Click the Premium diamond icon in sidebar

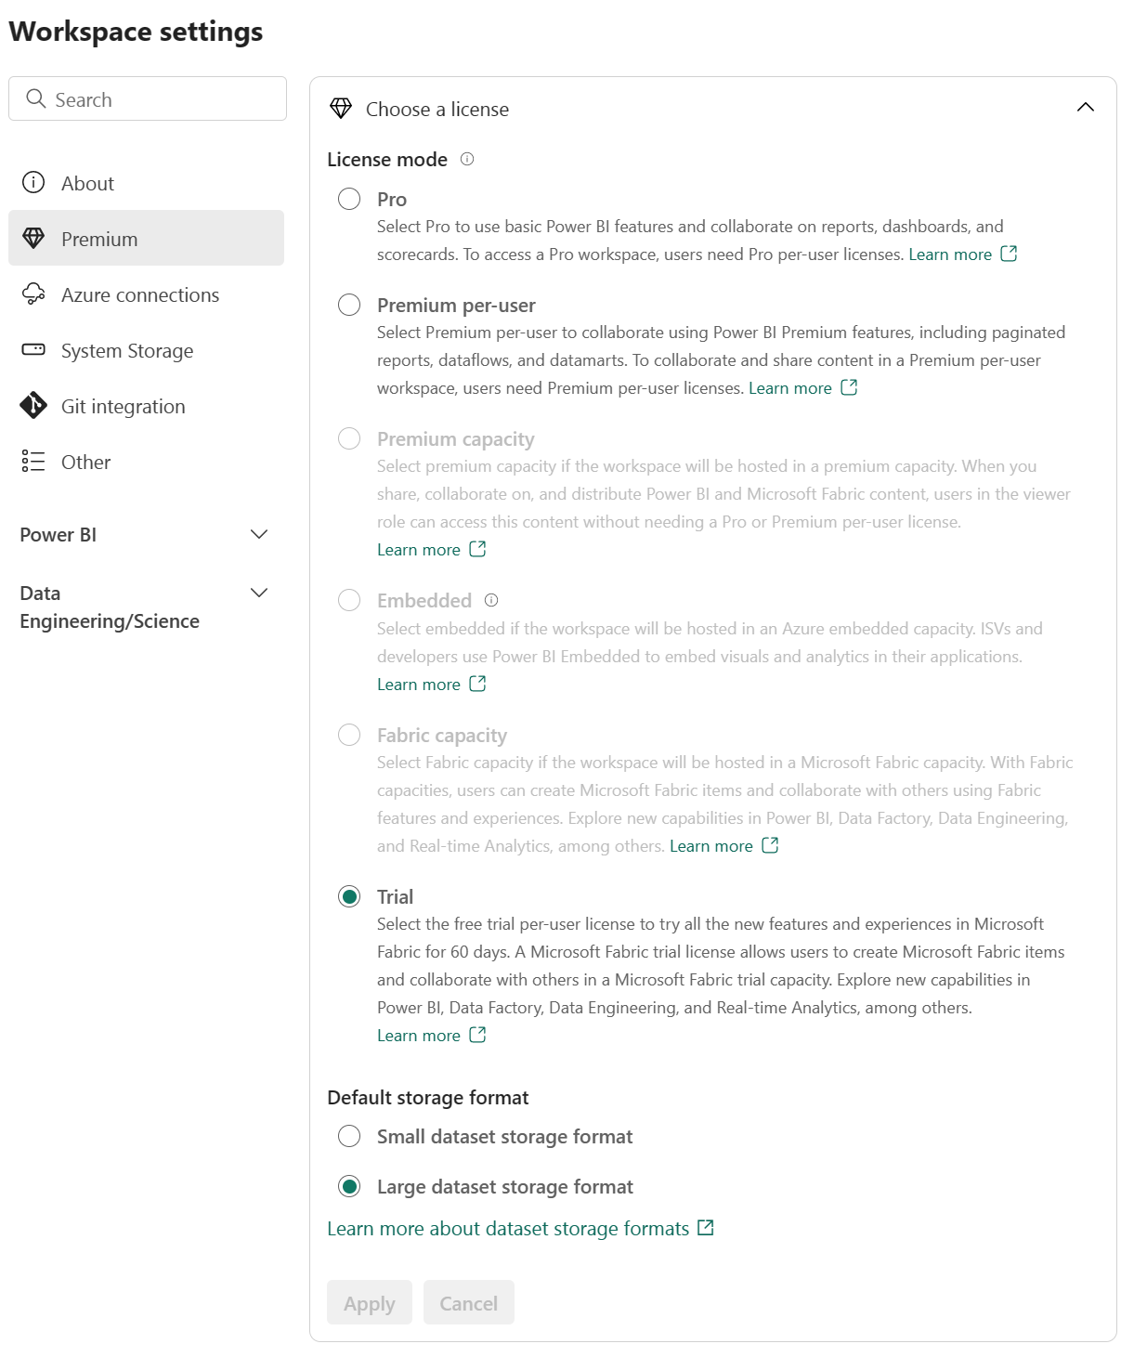pos(33,238)
